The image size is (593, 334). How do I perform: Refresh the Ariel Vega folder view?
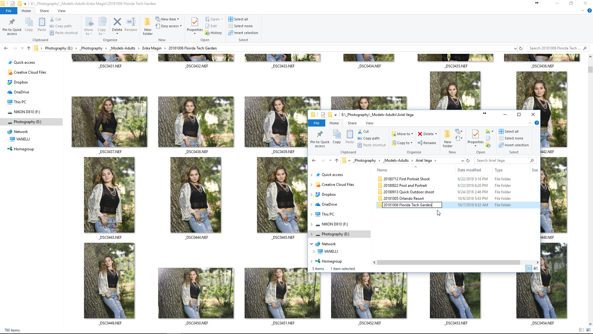pos(468,161)
